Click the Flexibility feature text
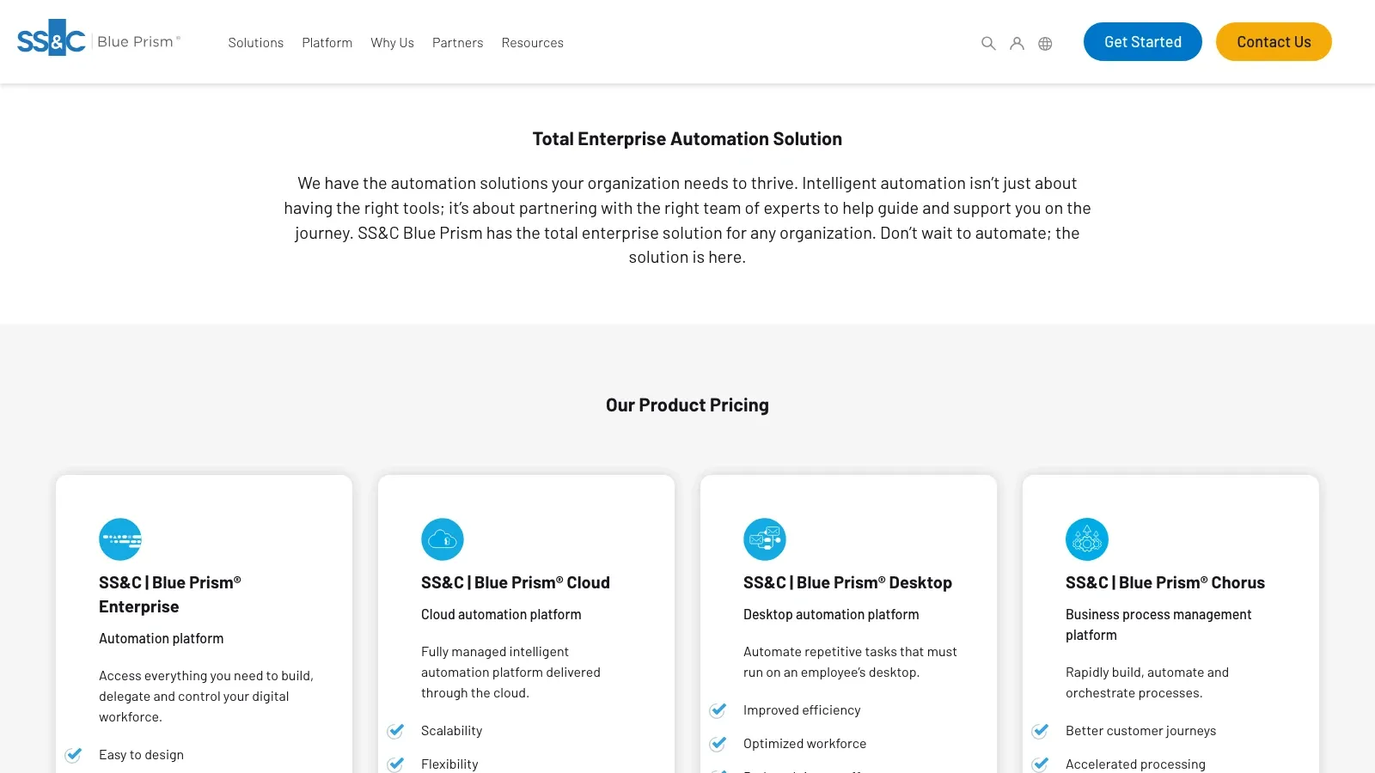This screenshot has width=1375, height=773. [x=449, y=764]
